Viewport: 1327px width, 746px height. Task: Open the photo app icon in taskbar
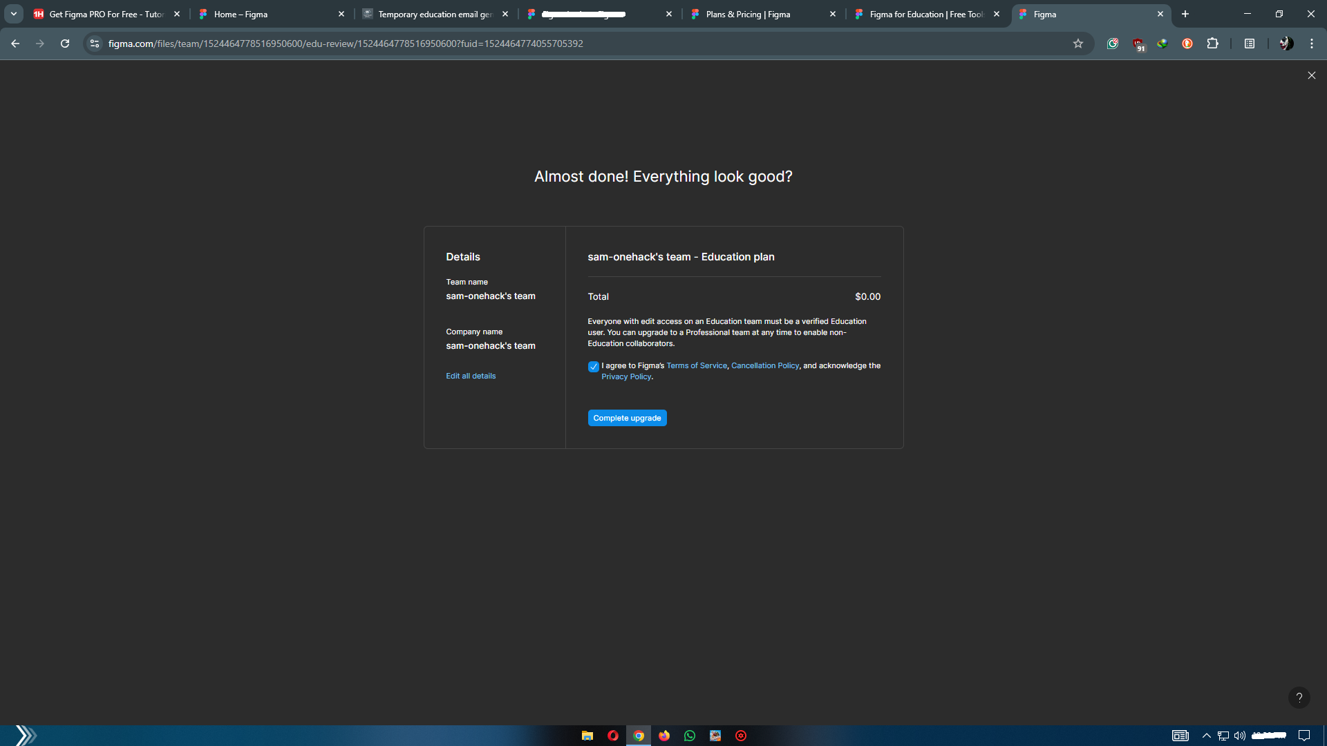tap(715, 736)
